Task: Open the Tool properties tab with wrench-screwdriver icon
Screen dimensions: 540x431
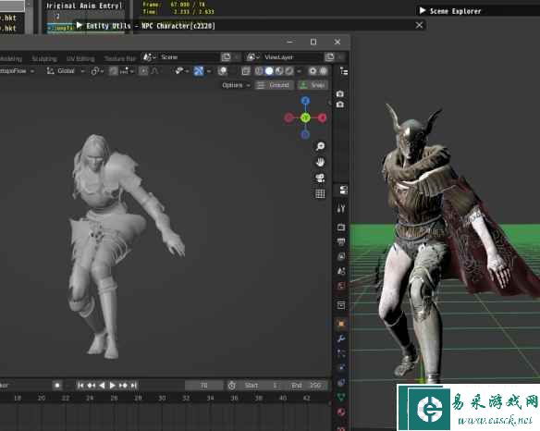Action: tap(341, 208)
